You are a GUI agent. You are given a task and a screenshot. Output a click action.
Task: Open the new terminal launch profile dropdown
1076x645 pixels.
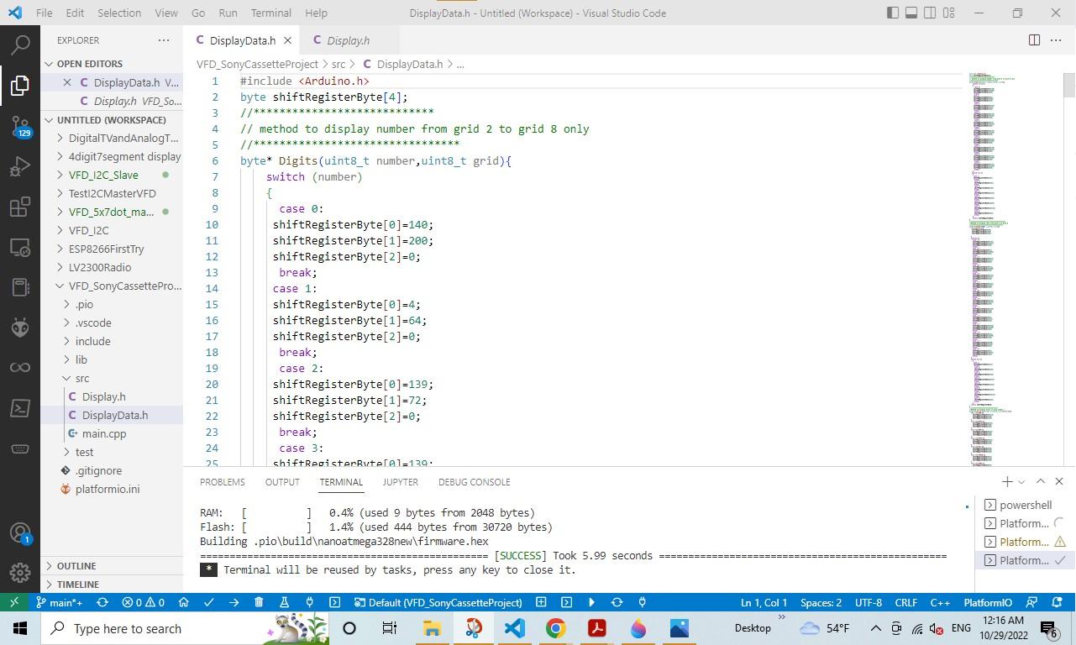point(1021,481)
